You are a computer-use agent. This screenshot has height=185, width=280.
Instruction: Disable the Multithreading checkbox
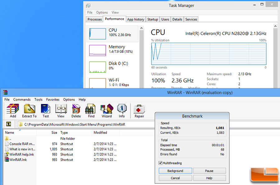point(161,163)
